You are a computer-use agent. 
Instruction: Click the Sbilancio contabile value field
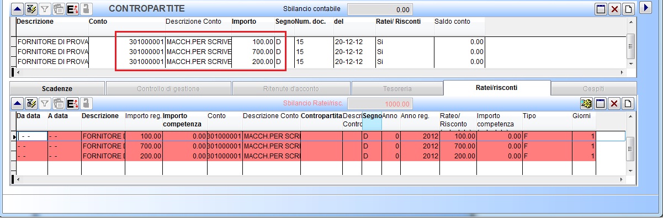pos(380,9)
